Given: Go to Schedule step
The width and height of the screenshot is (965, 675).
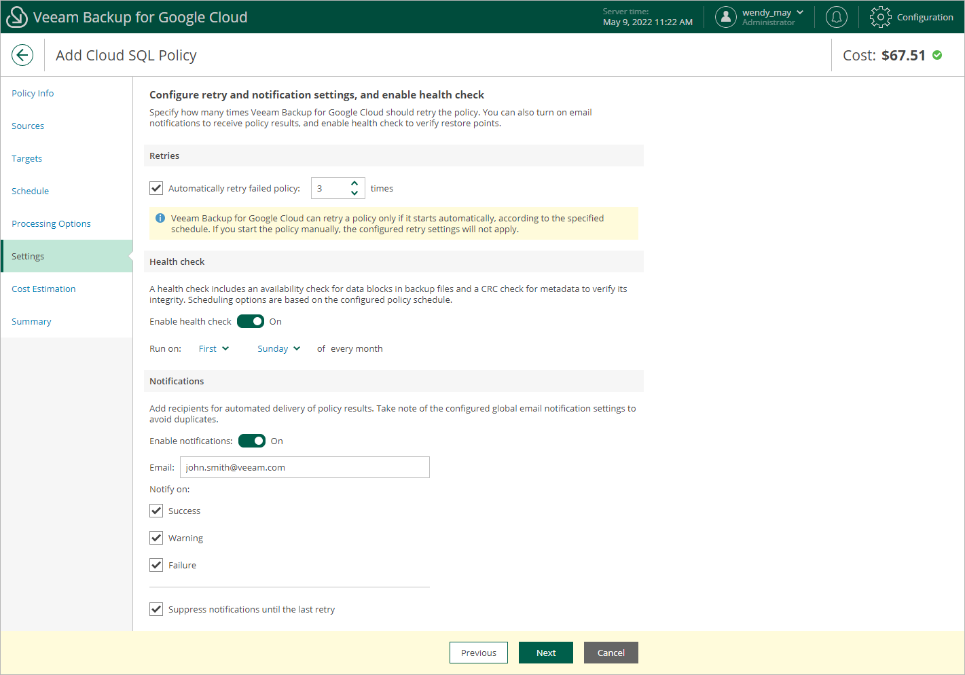Looking at the screenshot, I should (67, 191).
